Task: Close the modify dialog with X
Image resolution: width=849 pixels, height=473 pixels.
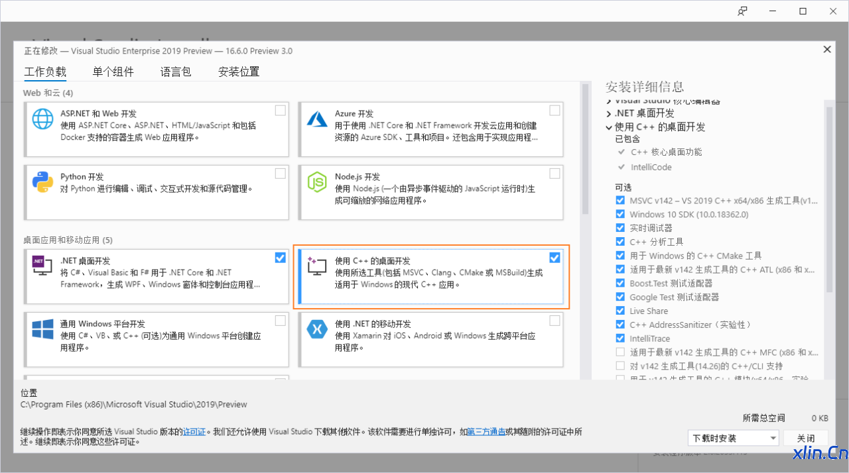Action: pyautogui.click(x=827, y=50)
